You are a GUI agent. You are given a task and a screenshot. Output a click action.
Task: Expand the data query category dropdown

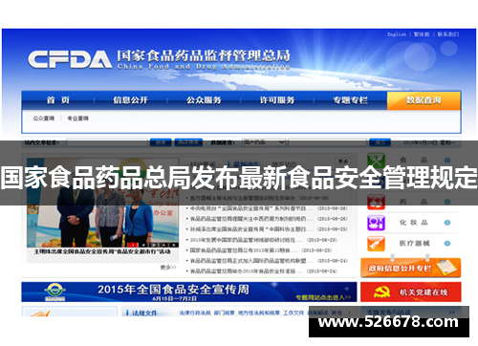tap(264, 142)
